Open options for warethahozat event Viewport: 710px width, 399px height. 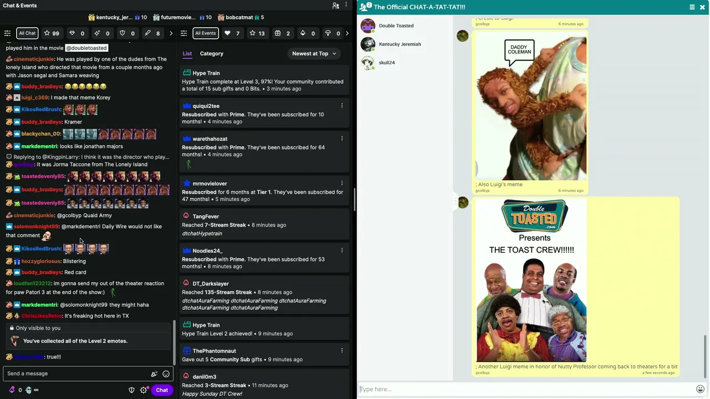pyautogui.click(x=342, y=138)
